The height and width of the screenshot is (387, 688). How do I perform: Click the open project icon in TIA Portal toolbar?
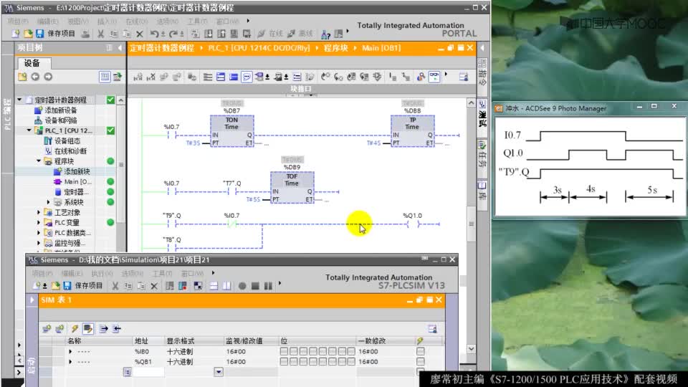click(x=28, y=34)
